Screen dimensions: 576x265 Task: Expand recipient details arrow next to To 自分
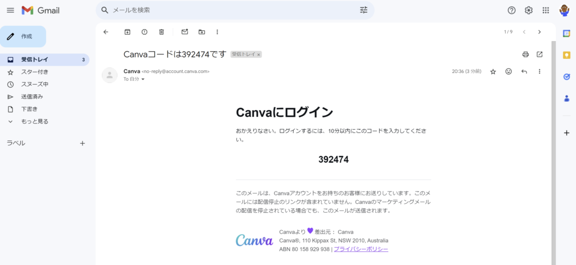pyautogui.click(x=143, y=79)
